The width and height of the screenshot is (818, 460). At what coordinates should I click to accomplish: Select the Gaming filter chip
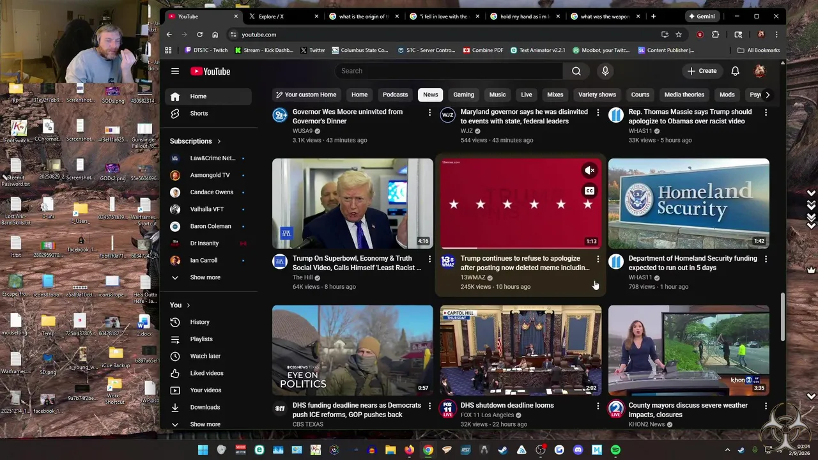tap(464, 95)
